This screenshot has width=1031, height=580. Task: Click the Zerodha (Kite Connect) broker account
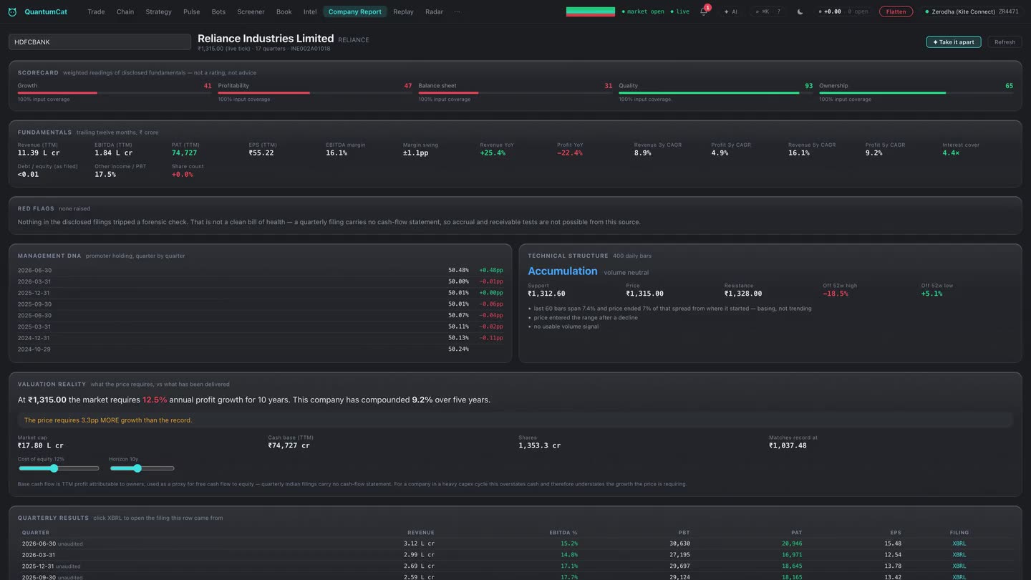pos(972,11)
